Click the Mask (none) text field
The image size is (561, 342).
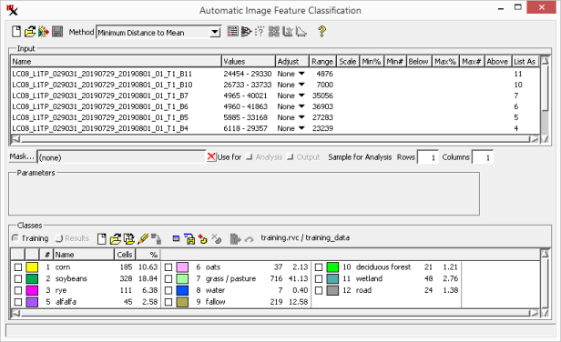pyautogui.click(x=121, y=157)
